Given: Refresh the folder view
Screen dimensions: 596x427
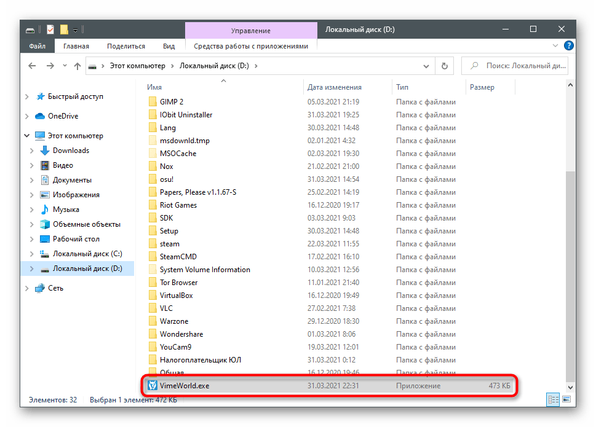Looking at the screenshot, I should [444, 66].
